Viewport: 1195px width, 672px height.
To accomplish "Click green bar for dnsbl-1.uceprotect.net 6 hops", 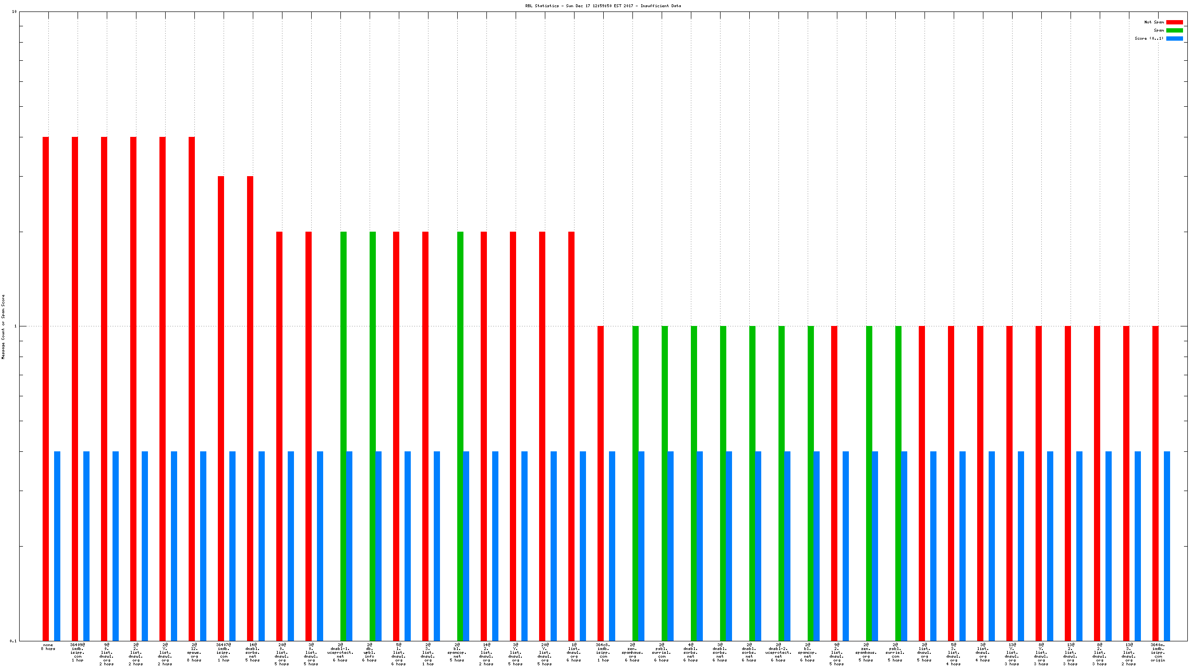I will click(x=343, y=431).
